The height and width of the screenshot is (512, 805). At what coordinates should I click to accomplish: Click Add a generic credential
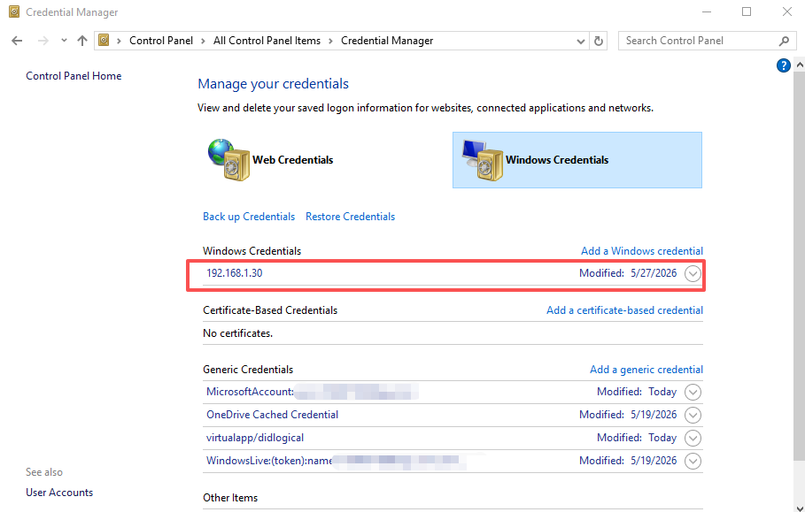(x=646, y=370)
